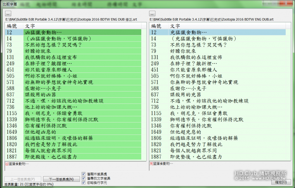Select left pane row 712 瑜伽教練談

point(73,101)
